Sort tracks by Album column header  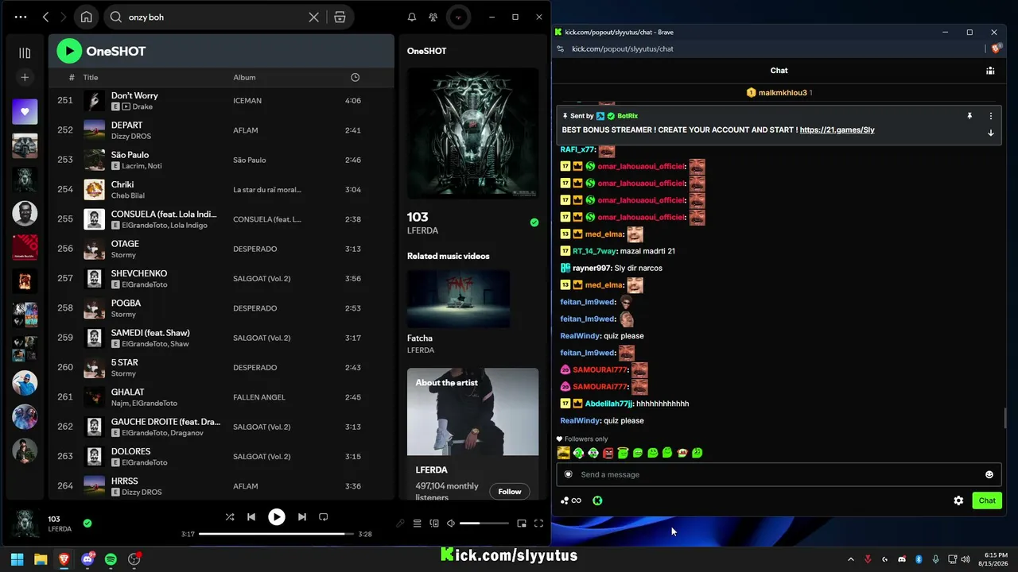(244, 77)
